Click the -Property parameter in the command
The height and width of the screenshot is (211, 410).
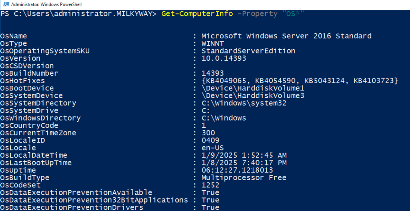tap(257, 14)
